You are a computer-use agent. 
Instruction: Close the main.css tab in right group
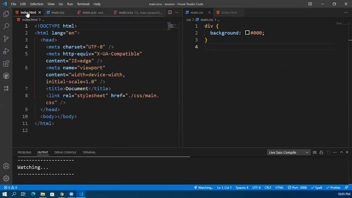(209, 12)
